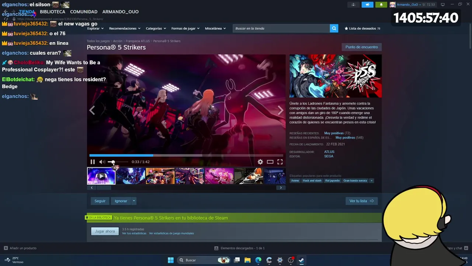Pause the trailer video
This screenshot has width=472, height=266.
click(x=93, y=162)
